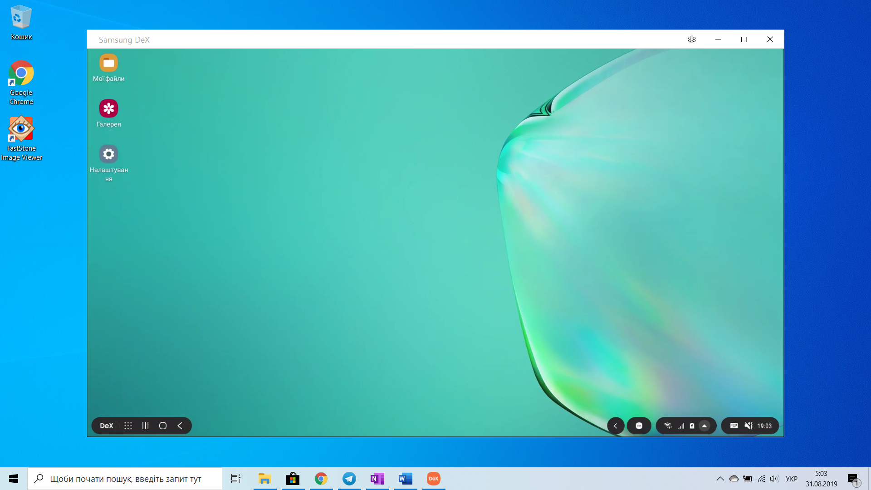Click the Windows battery tray icon
Screen dimensions: 871x490
(748, 479)
